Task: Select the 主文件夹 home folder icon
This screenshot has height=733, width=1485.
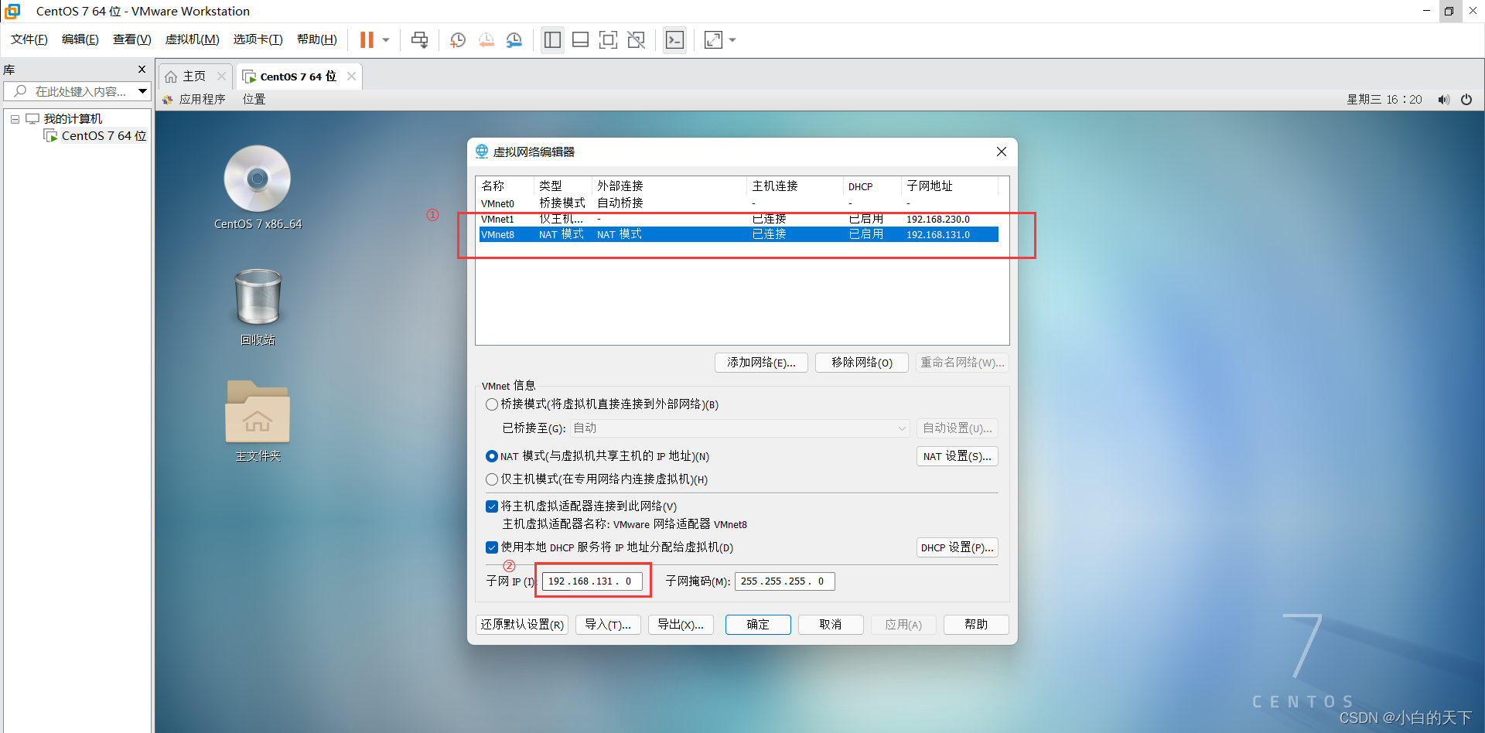Action: click(258, 421)
